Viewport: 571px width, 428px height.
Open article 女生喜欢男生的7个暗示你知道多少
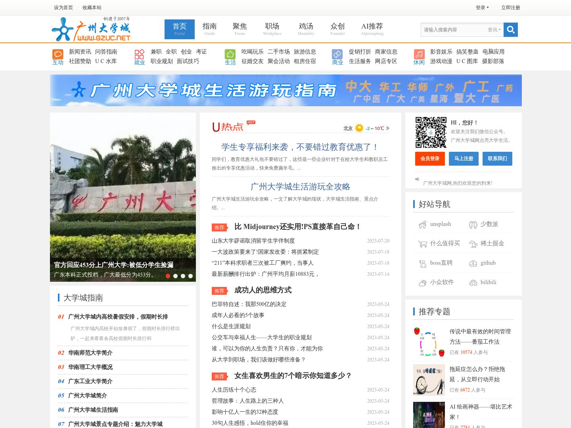(293, 376)
